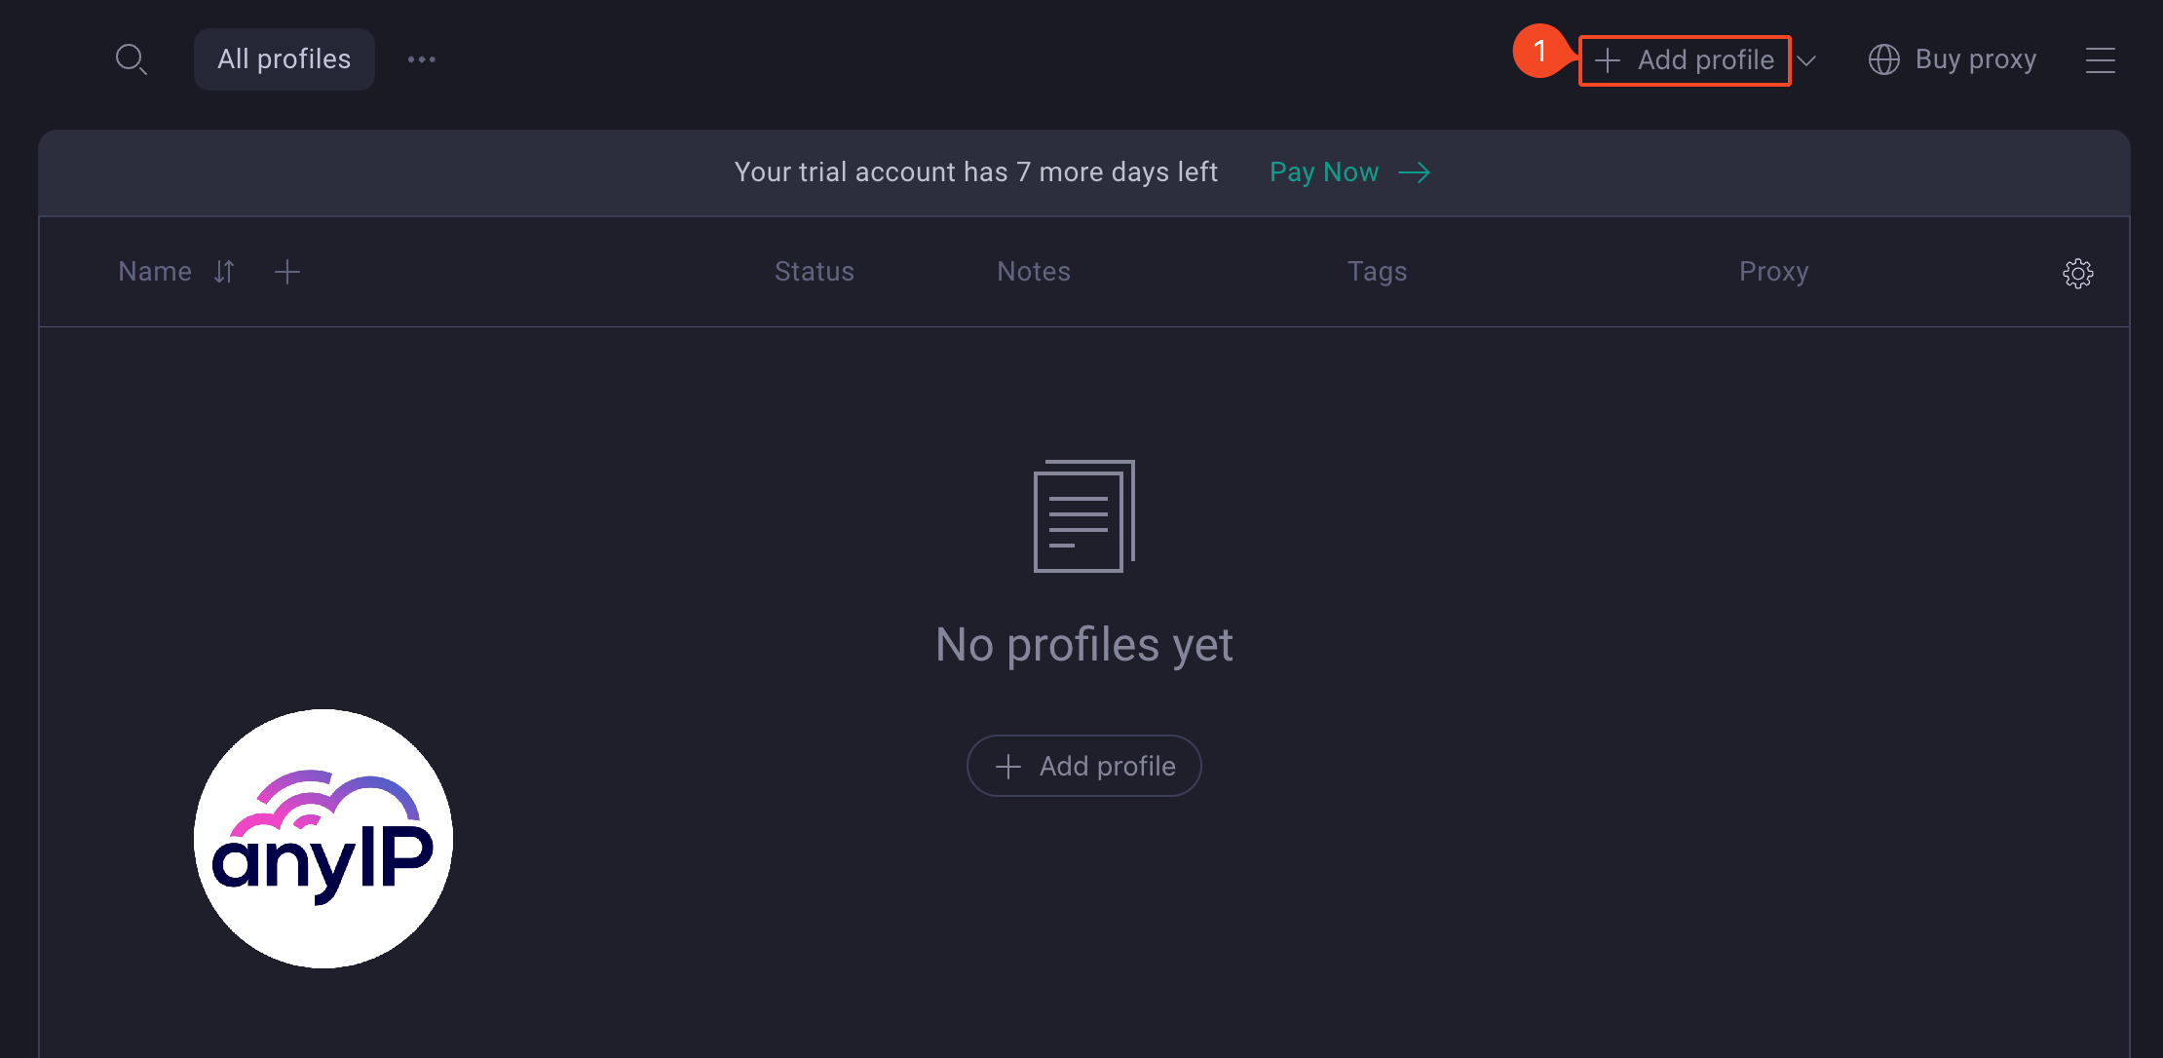Click the center Add profile button
This screenshot has height=1058, width=2163.
pos(1082,766)
